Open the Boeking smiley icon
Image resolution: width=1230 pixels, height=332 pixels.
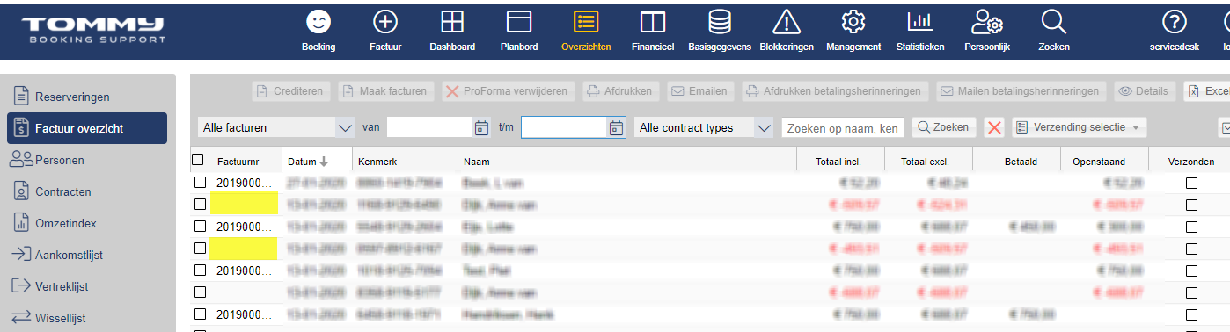coord(318,23)
